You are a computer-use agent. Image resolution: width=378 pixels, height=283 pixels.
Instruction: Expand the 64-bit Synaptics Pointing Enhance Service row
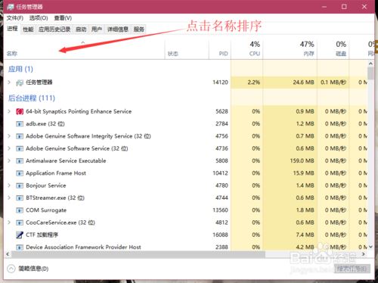pyautogui.click(x=9, y=111)
